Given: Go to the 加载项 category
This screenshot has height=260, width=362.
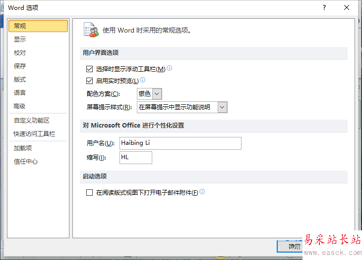Looking at the screenshot, I should point(23,148).
